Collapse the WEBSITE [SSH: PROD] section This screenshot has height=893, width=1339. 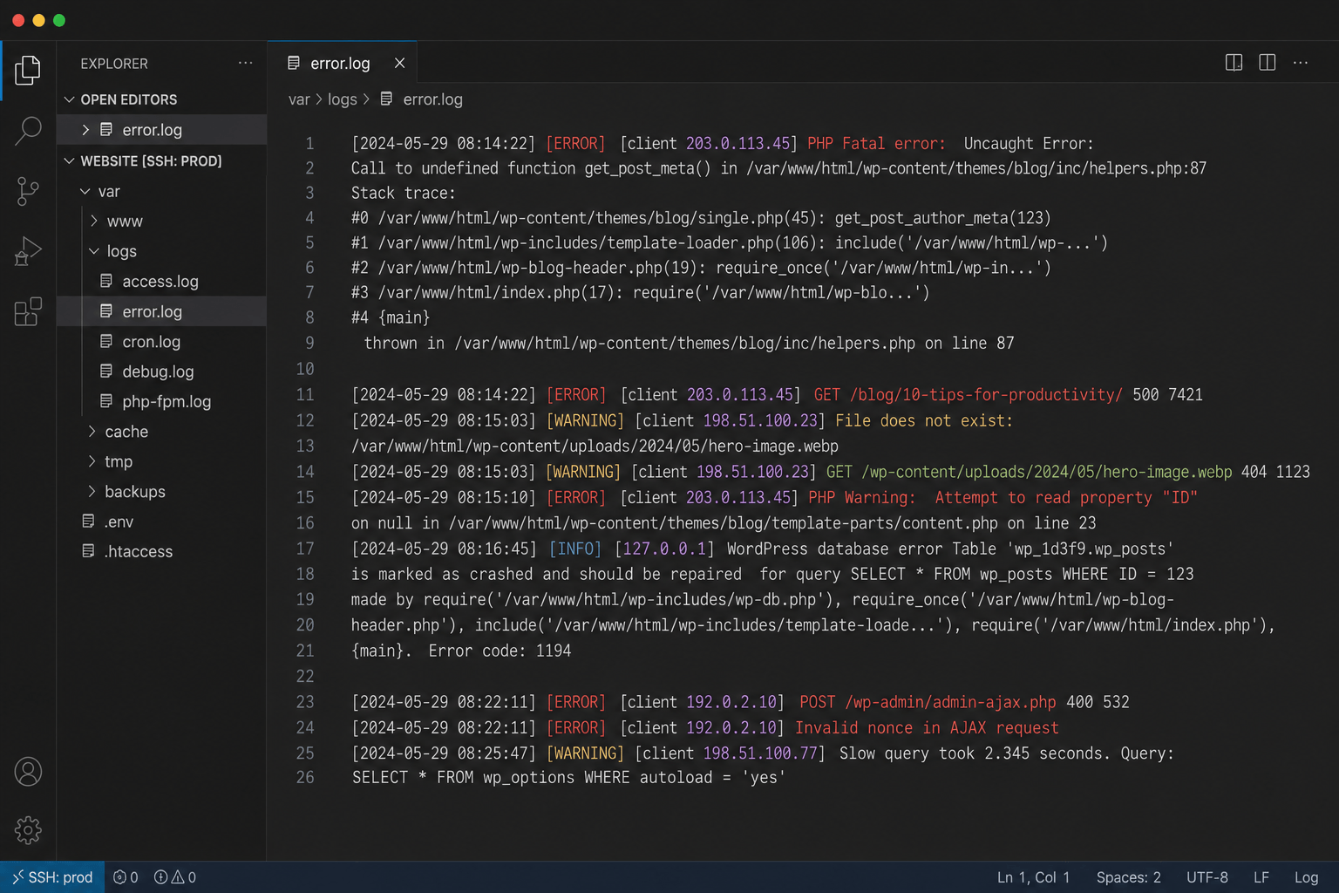[70, 160]
